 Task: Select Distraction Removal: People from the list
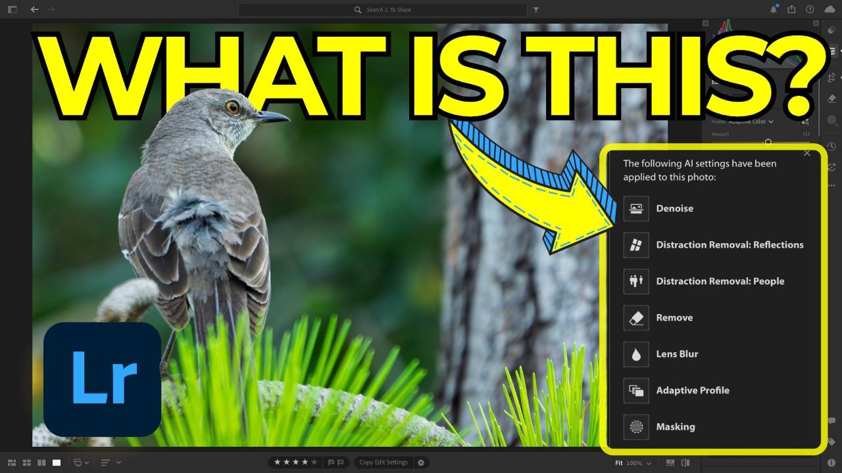click(720, 281)
